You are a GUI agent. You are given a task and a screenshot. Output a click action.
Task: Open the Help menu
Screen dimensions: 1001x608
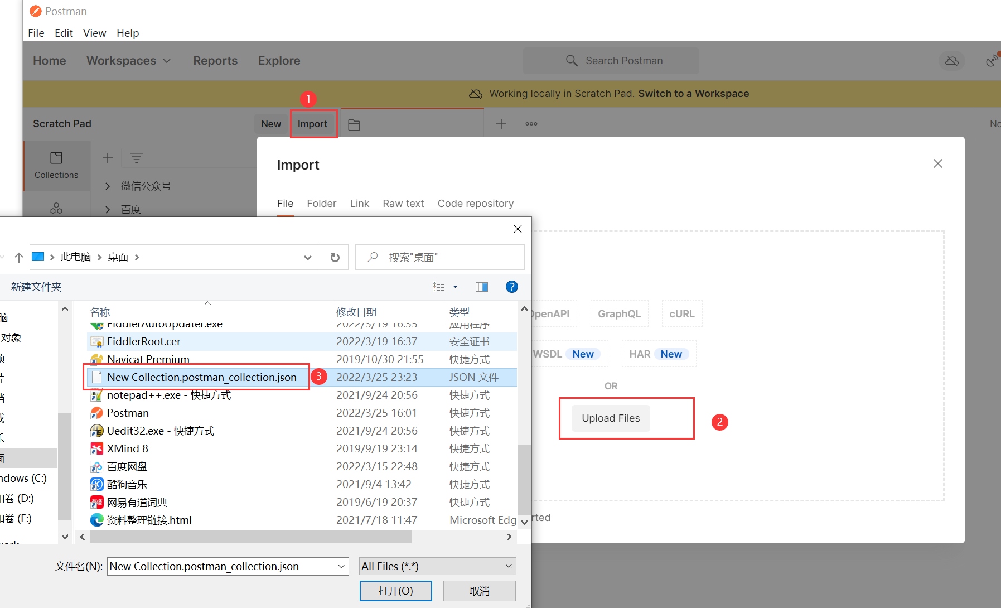[128, 33]
